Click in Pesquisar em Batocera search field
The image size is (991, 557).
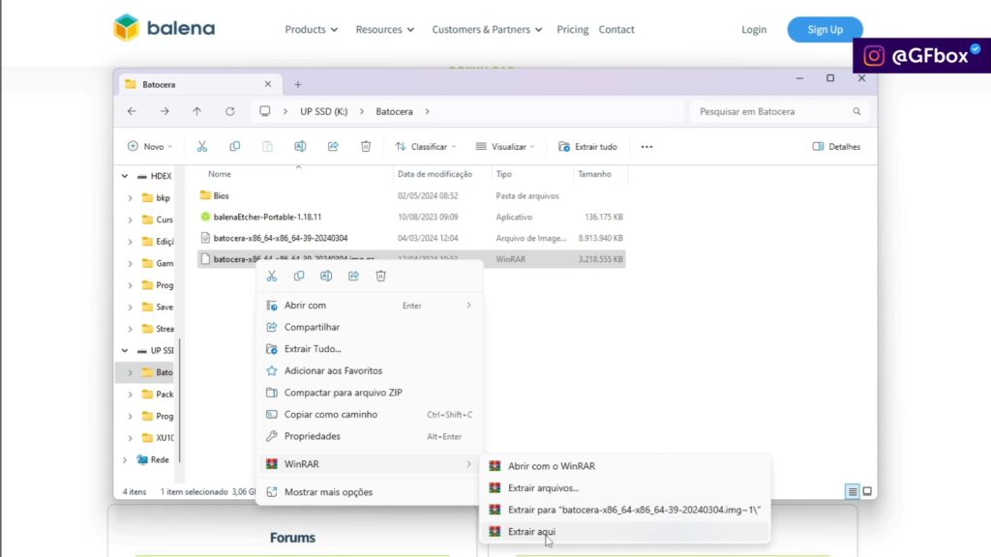779,112
